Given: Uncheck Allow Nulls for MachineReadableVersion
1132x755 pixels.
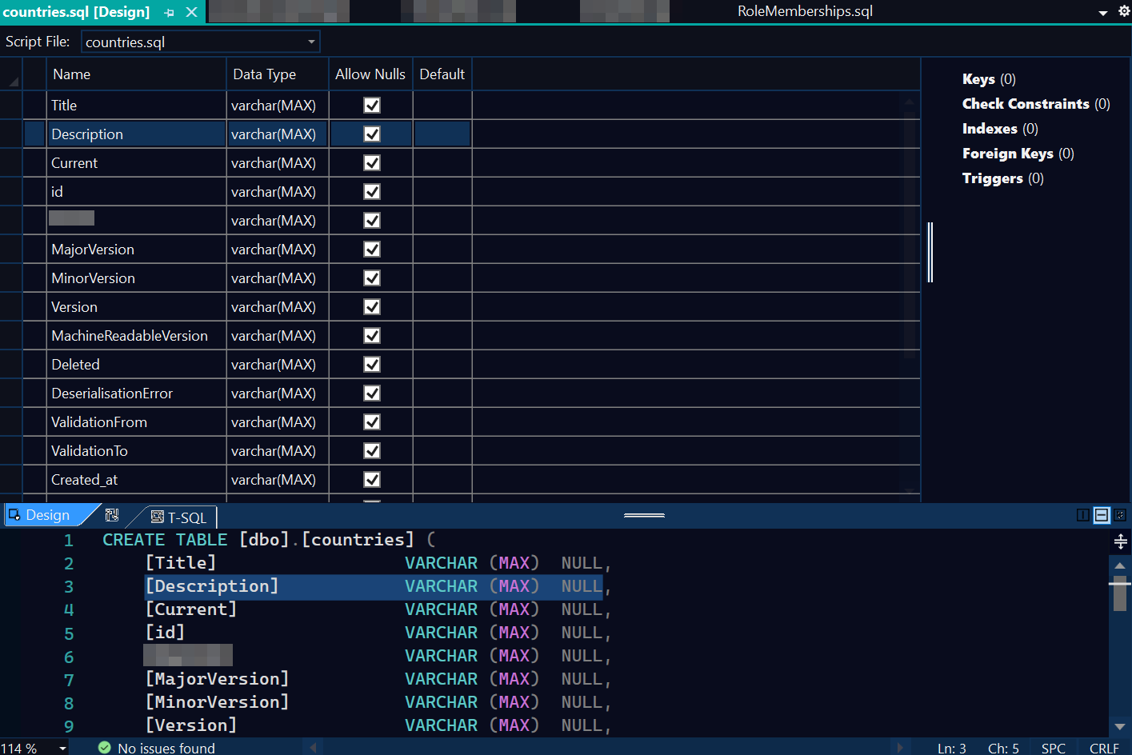Looking at the screenshot, I should click(372, 335).
